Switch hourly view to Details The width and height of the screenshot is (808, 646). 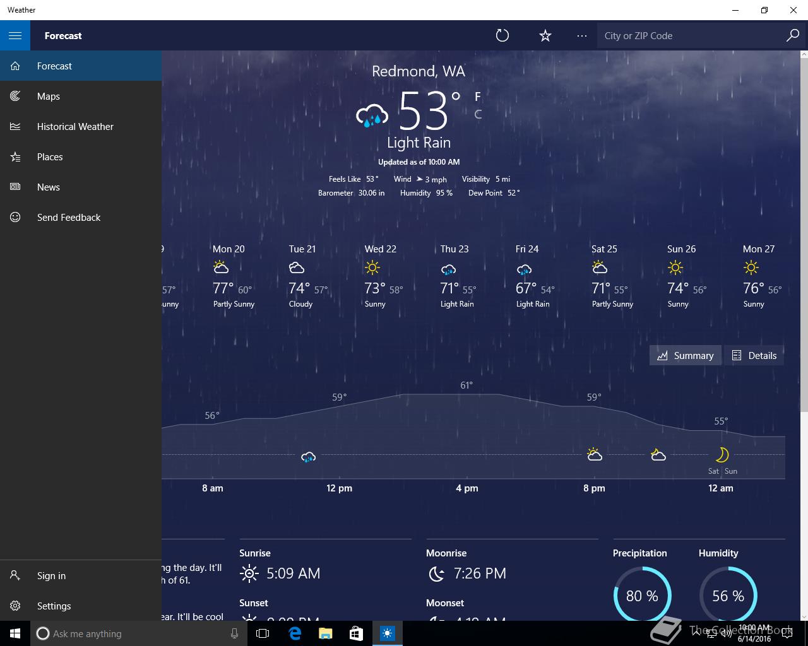[x=754, y=355]
